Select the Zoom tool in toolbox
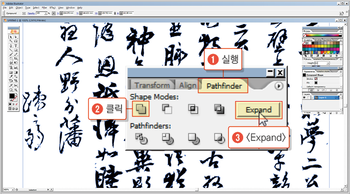Screen dimensions: 350x194 [16, 90]
